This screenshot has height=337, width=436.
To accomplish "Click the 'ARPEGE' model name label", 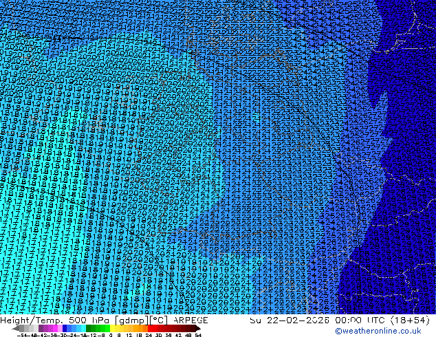I will pos(190,320).
